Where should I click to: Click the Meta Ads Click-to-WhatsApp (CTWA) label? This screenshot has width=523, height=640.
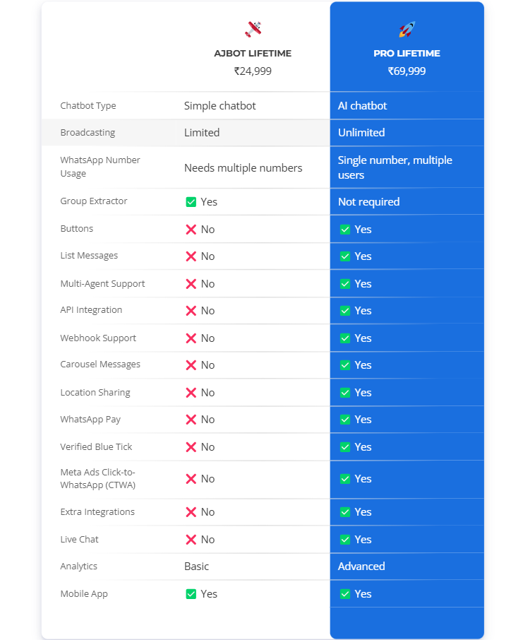coord(98,478)
